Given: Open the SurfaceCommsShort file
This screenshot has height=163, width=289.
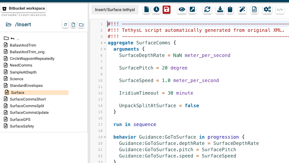Looking at the screenshot, I should click(x=28, y=99).
